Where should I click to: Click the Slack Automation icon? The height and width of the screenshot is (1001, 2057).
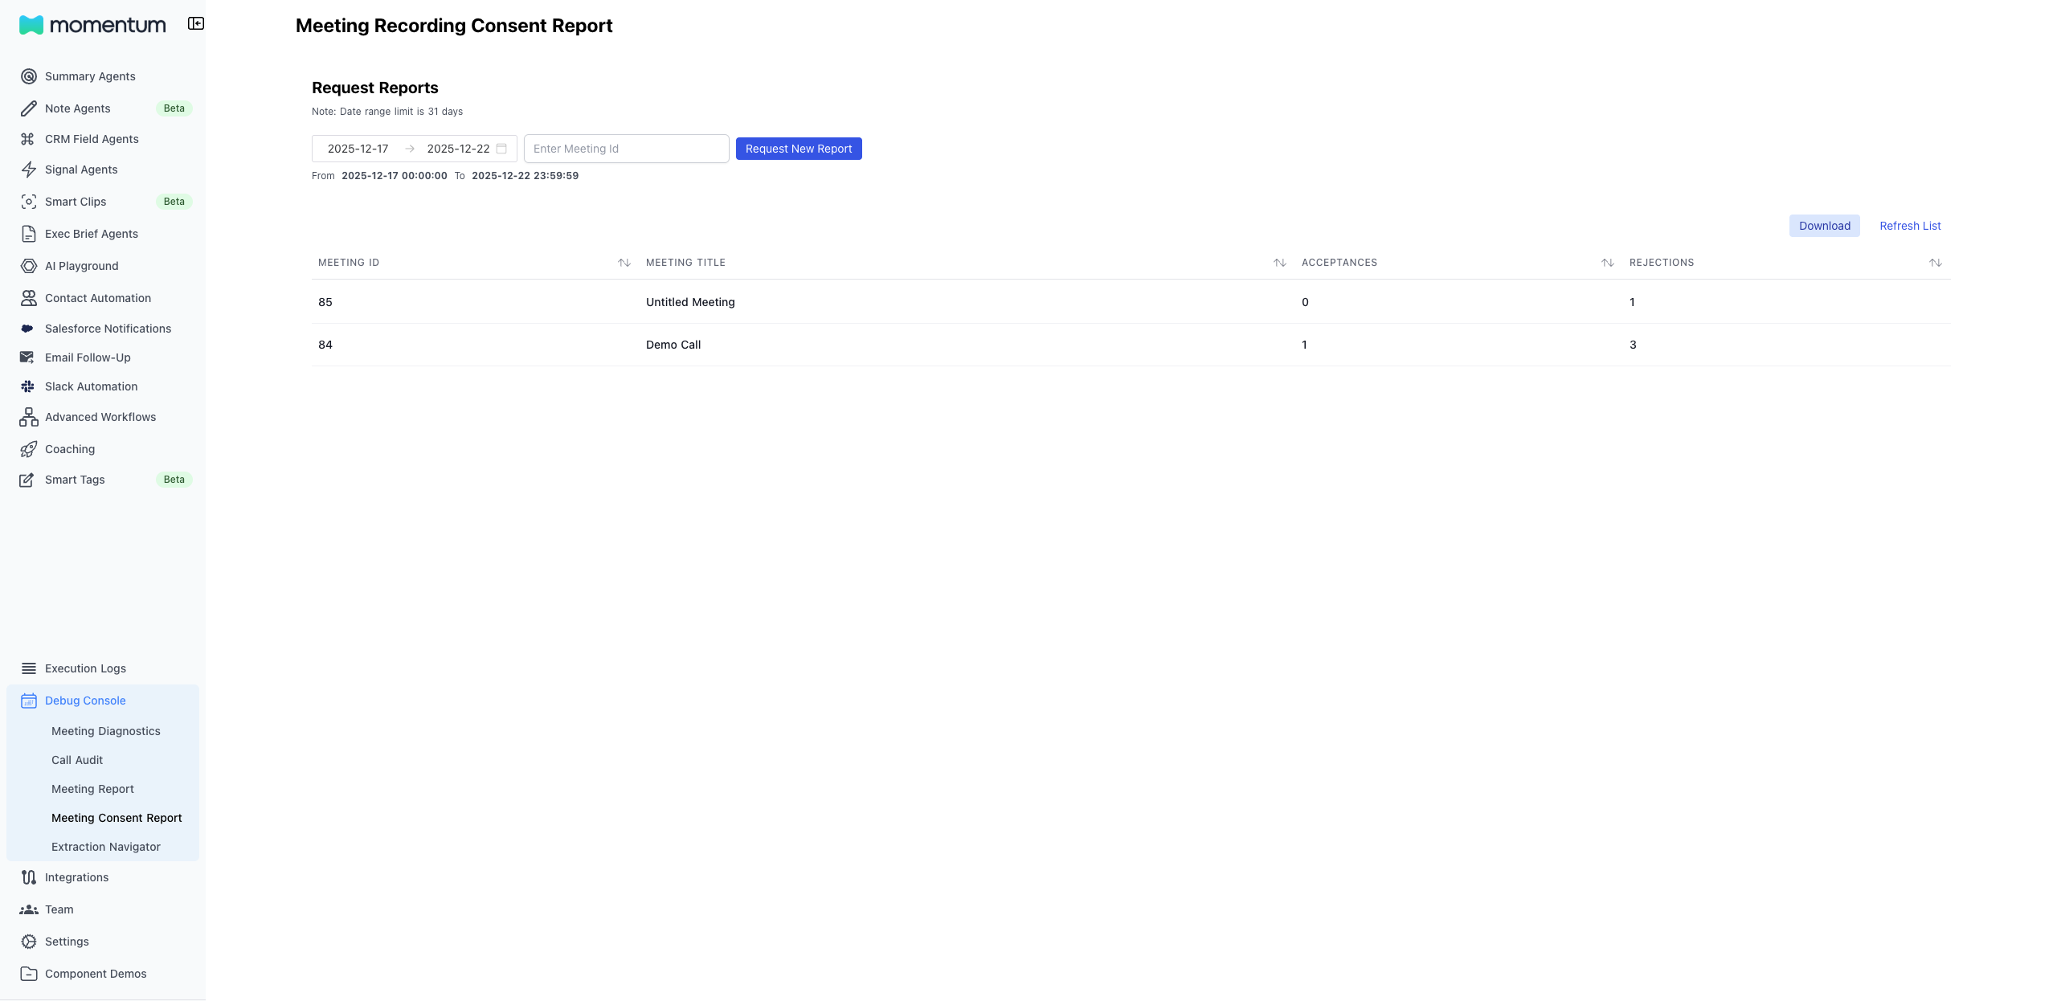28,386
